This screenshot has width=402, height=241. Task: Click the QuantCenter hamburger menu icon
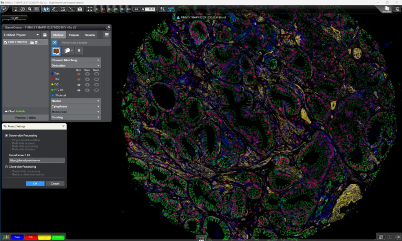[106, 35]
